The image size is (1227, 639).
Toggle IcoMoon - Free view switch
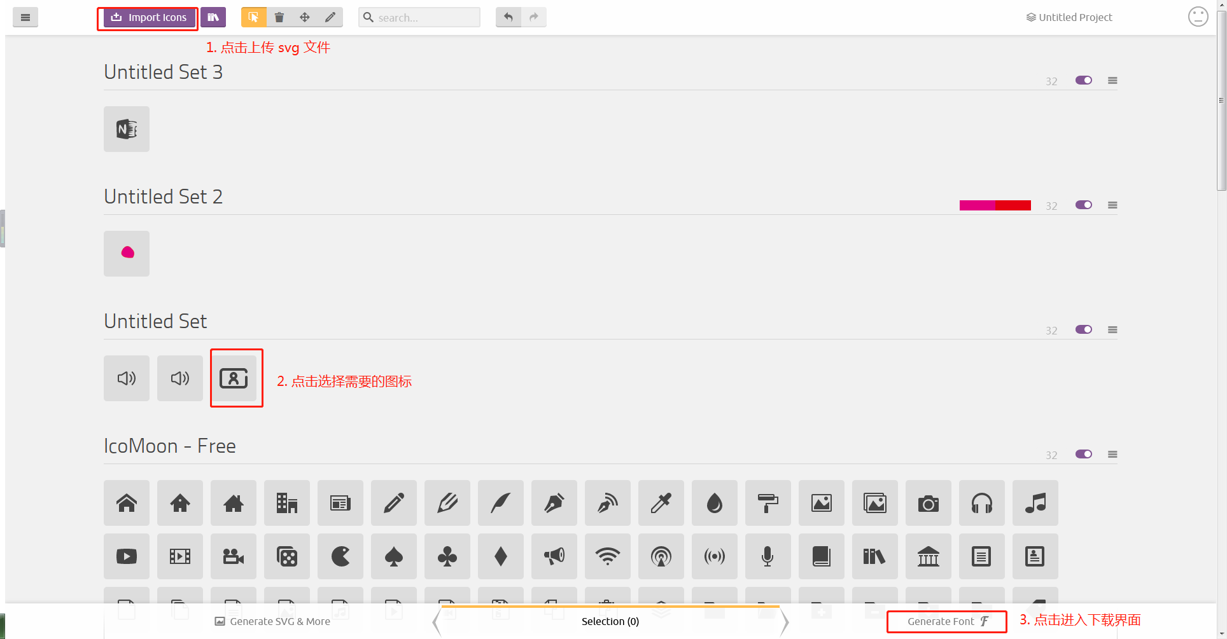tap(1084, 454)
